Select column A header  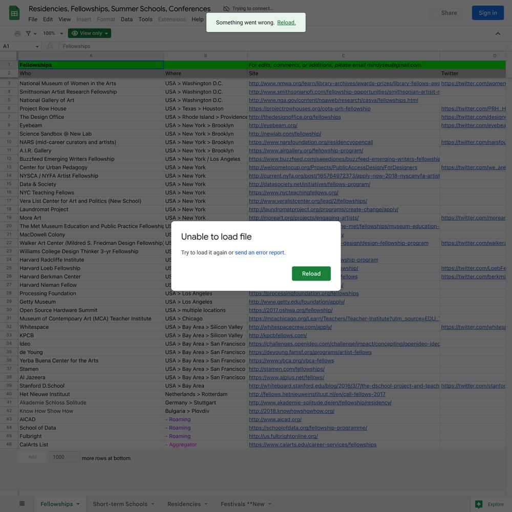tap(91, 56)
